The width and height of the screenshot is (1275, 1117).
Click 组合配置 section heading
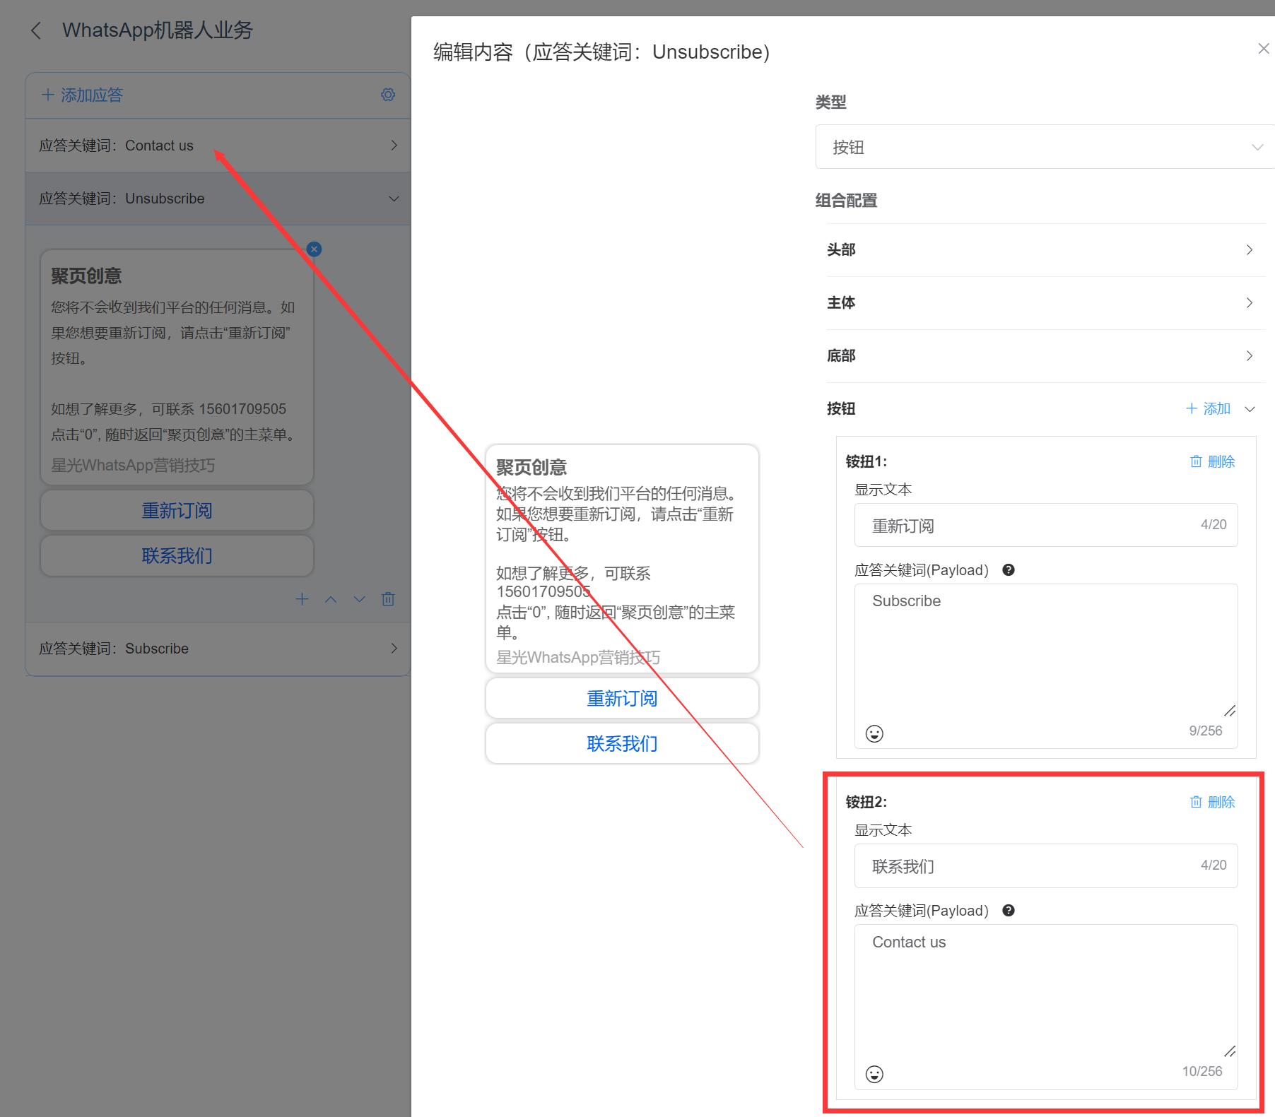(846, 201)
